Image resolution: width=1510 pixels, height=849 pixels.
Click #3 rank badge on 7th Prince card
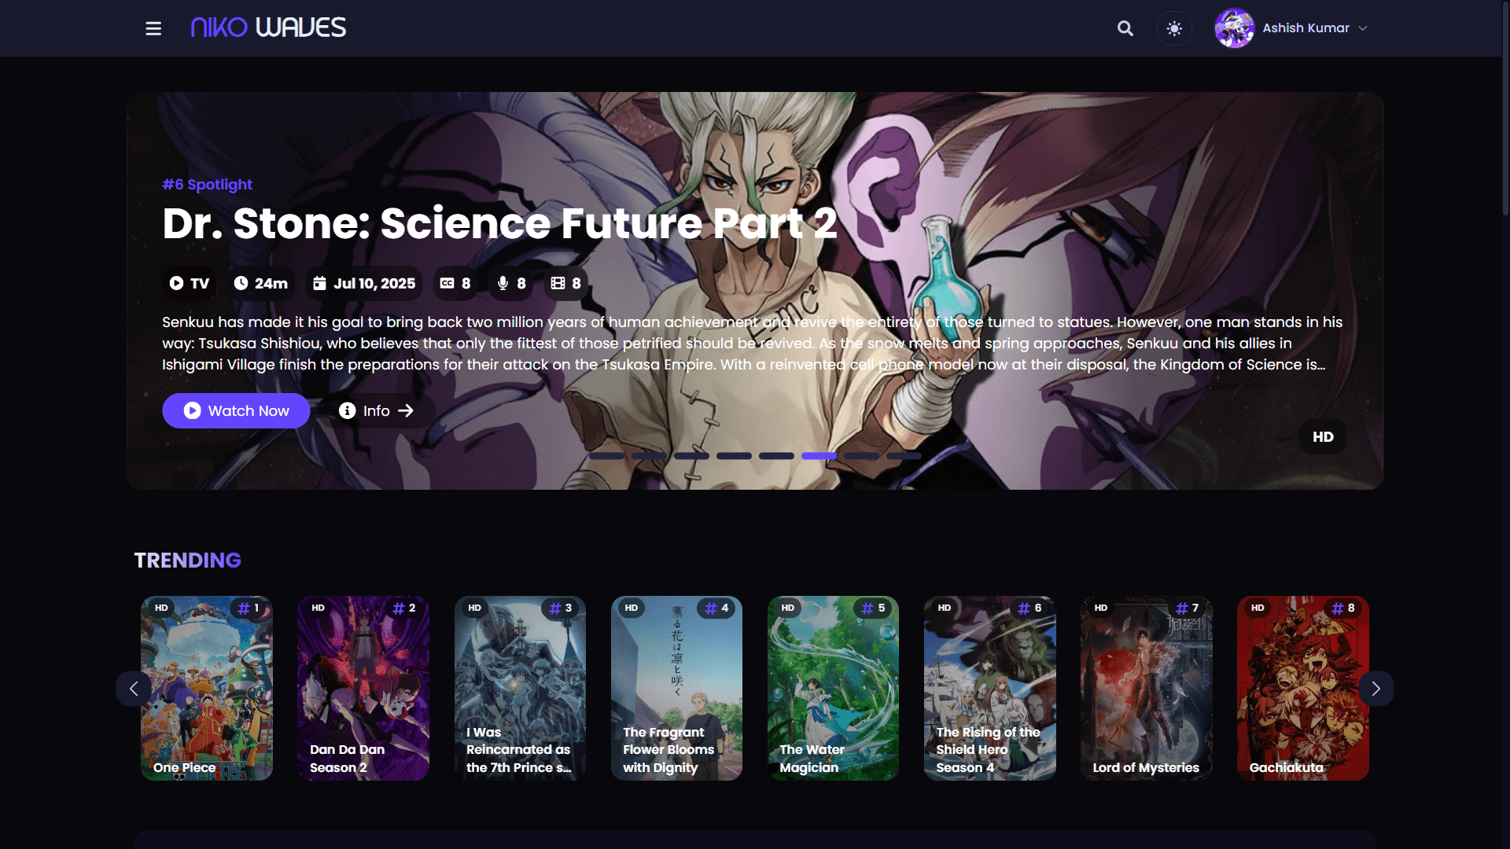[562, 608]
